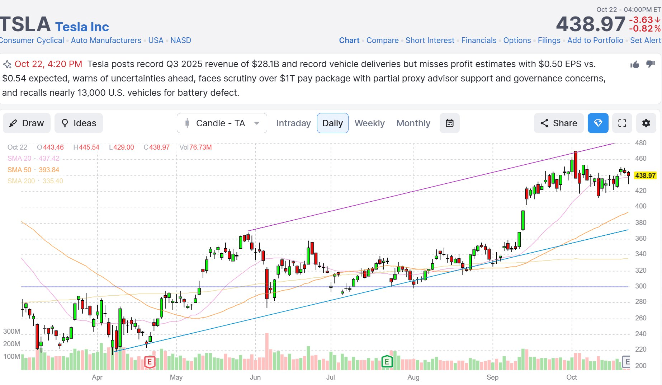Click the thumbs down icon on news
This screenshot has height=385, width=662.
tap(651, 64)
